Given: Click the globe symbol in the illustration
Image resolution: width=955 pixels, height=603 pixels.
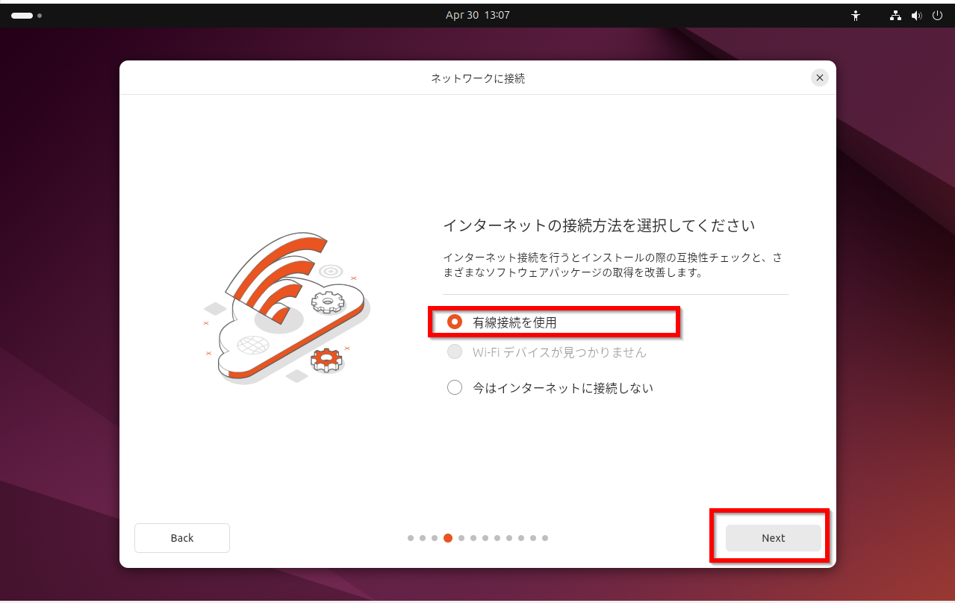Looking at the screenshot, I should tap(253, 346).
